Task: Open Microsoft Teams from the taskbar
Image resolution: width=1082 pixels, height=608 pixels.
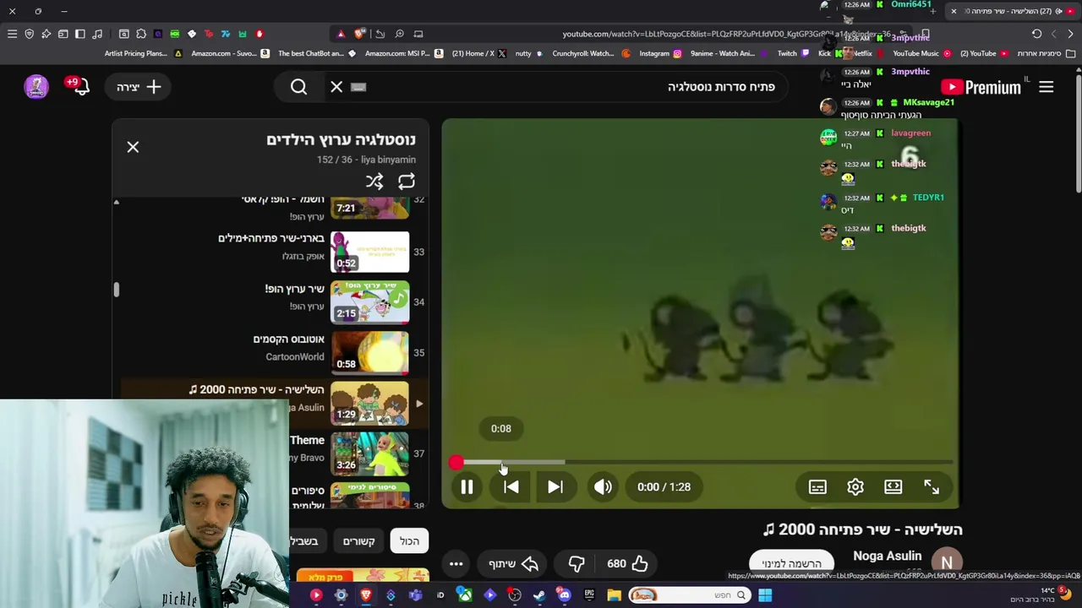Action: 415,595
